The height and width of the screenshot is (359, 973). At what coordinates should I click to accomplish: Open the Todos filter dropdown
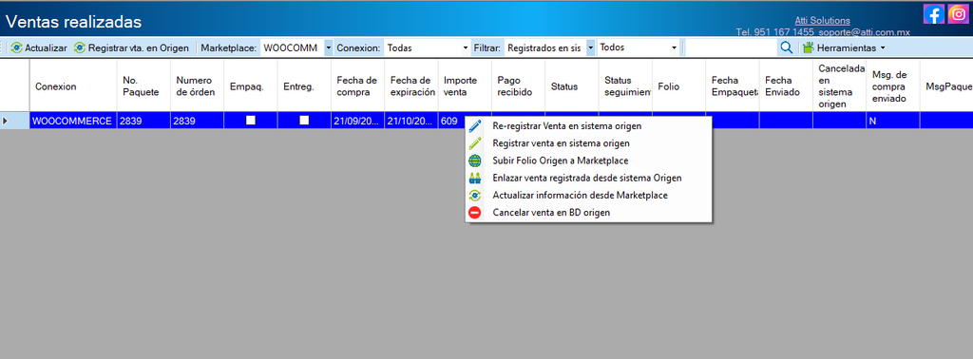pos(675,47)
